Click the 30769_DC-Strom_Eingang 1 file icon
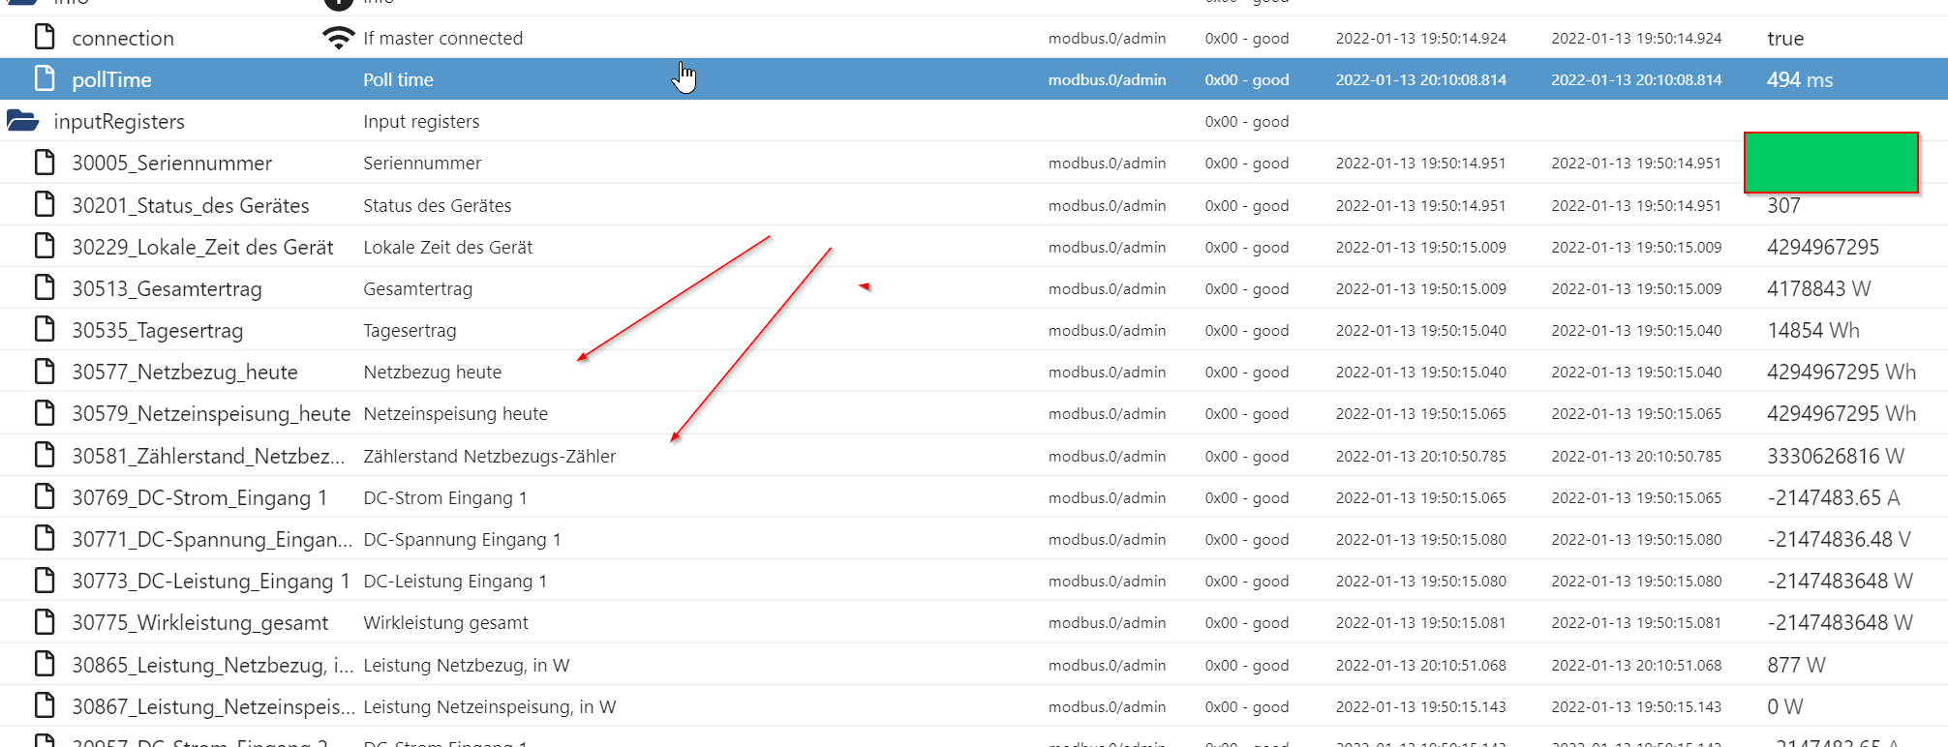Image resolution: width=1948 pixels, height=747 pixels. 45,496
